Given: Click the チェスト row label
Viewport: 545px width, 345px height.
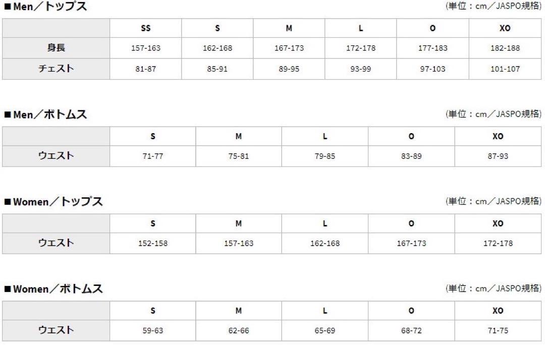Looking at the screenshot, I should pyautogui.click(x=56, y=69).
